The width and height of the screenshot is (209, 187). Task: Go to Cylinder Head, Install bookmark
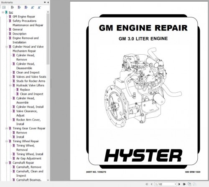point(30,107)
